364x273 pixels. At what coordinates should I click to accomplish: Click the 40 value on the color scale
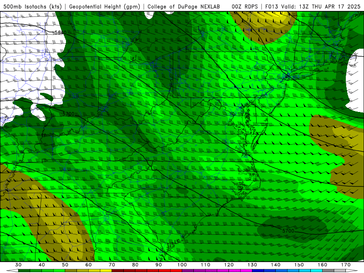pos(42,265)
